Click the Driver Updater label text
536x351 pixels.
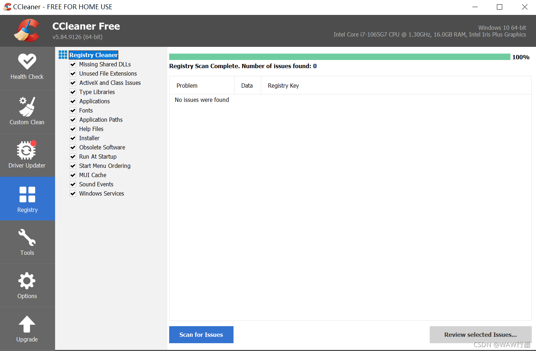click(x=27, y=165)
